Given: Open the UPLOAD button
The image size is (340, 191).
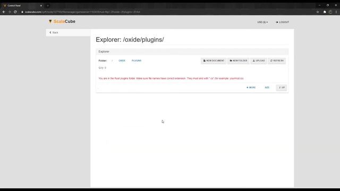Looking at the screenshot, I should [259, 60].
